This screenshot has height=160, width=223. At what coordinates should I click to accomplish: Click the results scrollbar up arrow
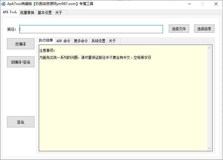(x=209, y=48)
